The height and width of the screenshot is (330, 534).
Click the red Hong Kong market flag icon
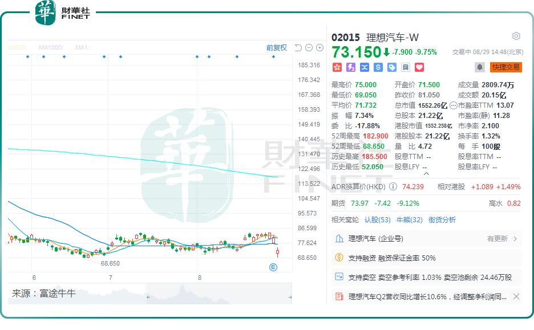click(337, 67)
